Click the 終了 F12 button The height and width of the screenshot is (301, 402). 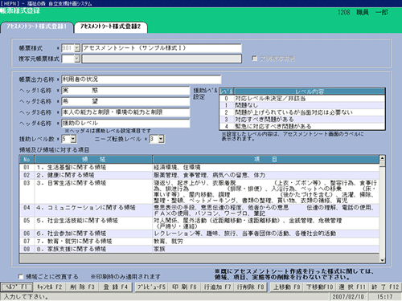click(x=385, y=287)
